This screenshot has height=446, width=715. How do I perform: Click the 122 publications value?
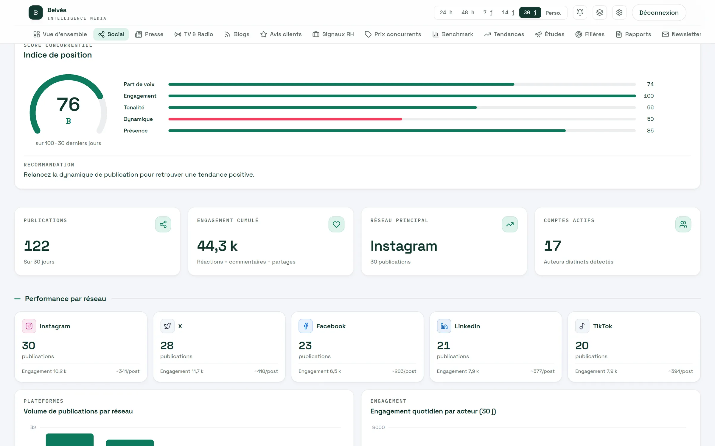coord(37,246)
